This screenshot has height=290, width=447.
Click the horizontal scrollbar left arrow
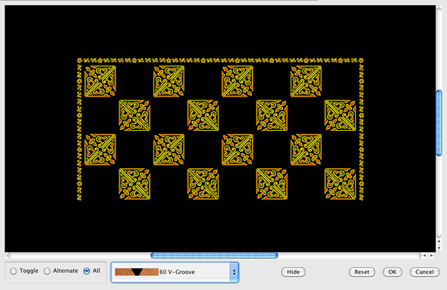point(425,255)
